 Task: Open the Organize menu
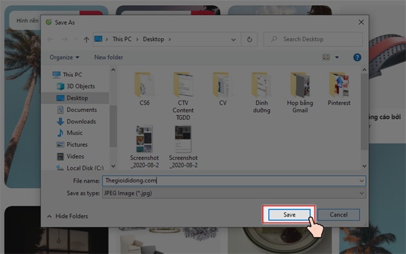coord(64,57)
